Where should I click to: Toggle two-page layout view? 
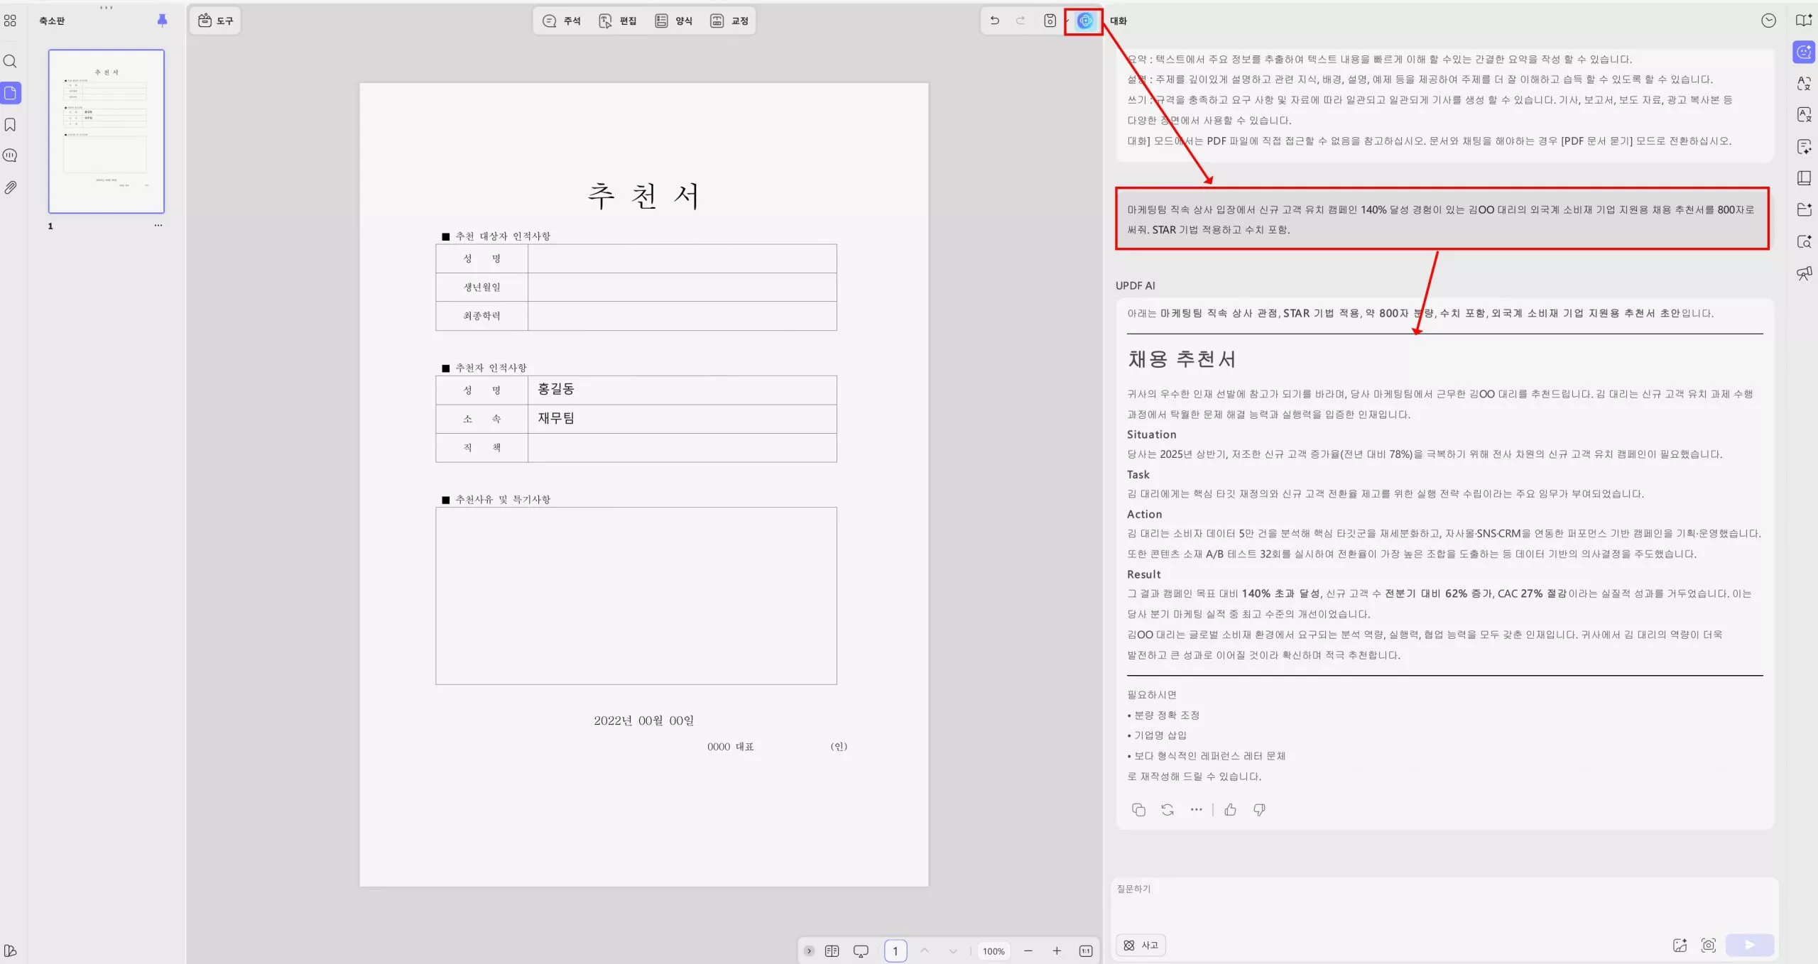[832, 951]
